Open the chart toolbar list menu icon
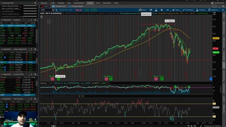 pyautogui.click(x=223, y=10)
